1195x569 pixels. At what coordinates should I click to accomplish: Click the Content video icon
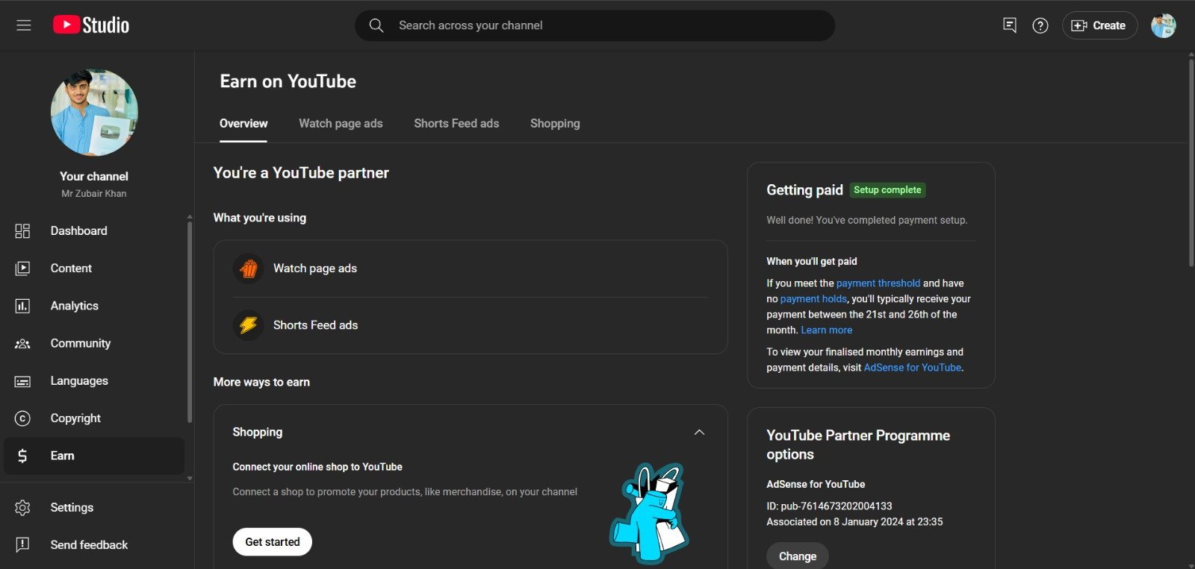(22, 268)
